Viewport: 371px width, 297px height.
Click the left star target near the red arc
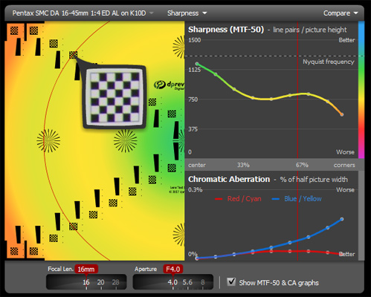click(x=48, y=140)
